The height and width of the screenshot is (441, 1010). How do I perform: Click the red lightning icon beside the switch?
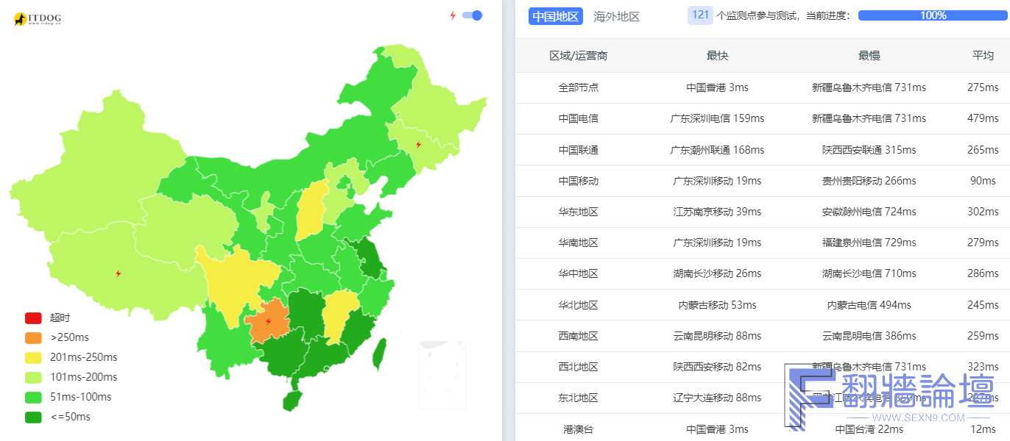click(453, 15)
